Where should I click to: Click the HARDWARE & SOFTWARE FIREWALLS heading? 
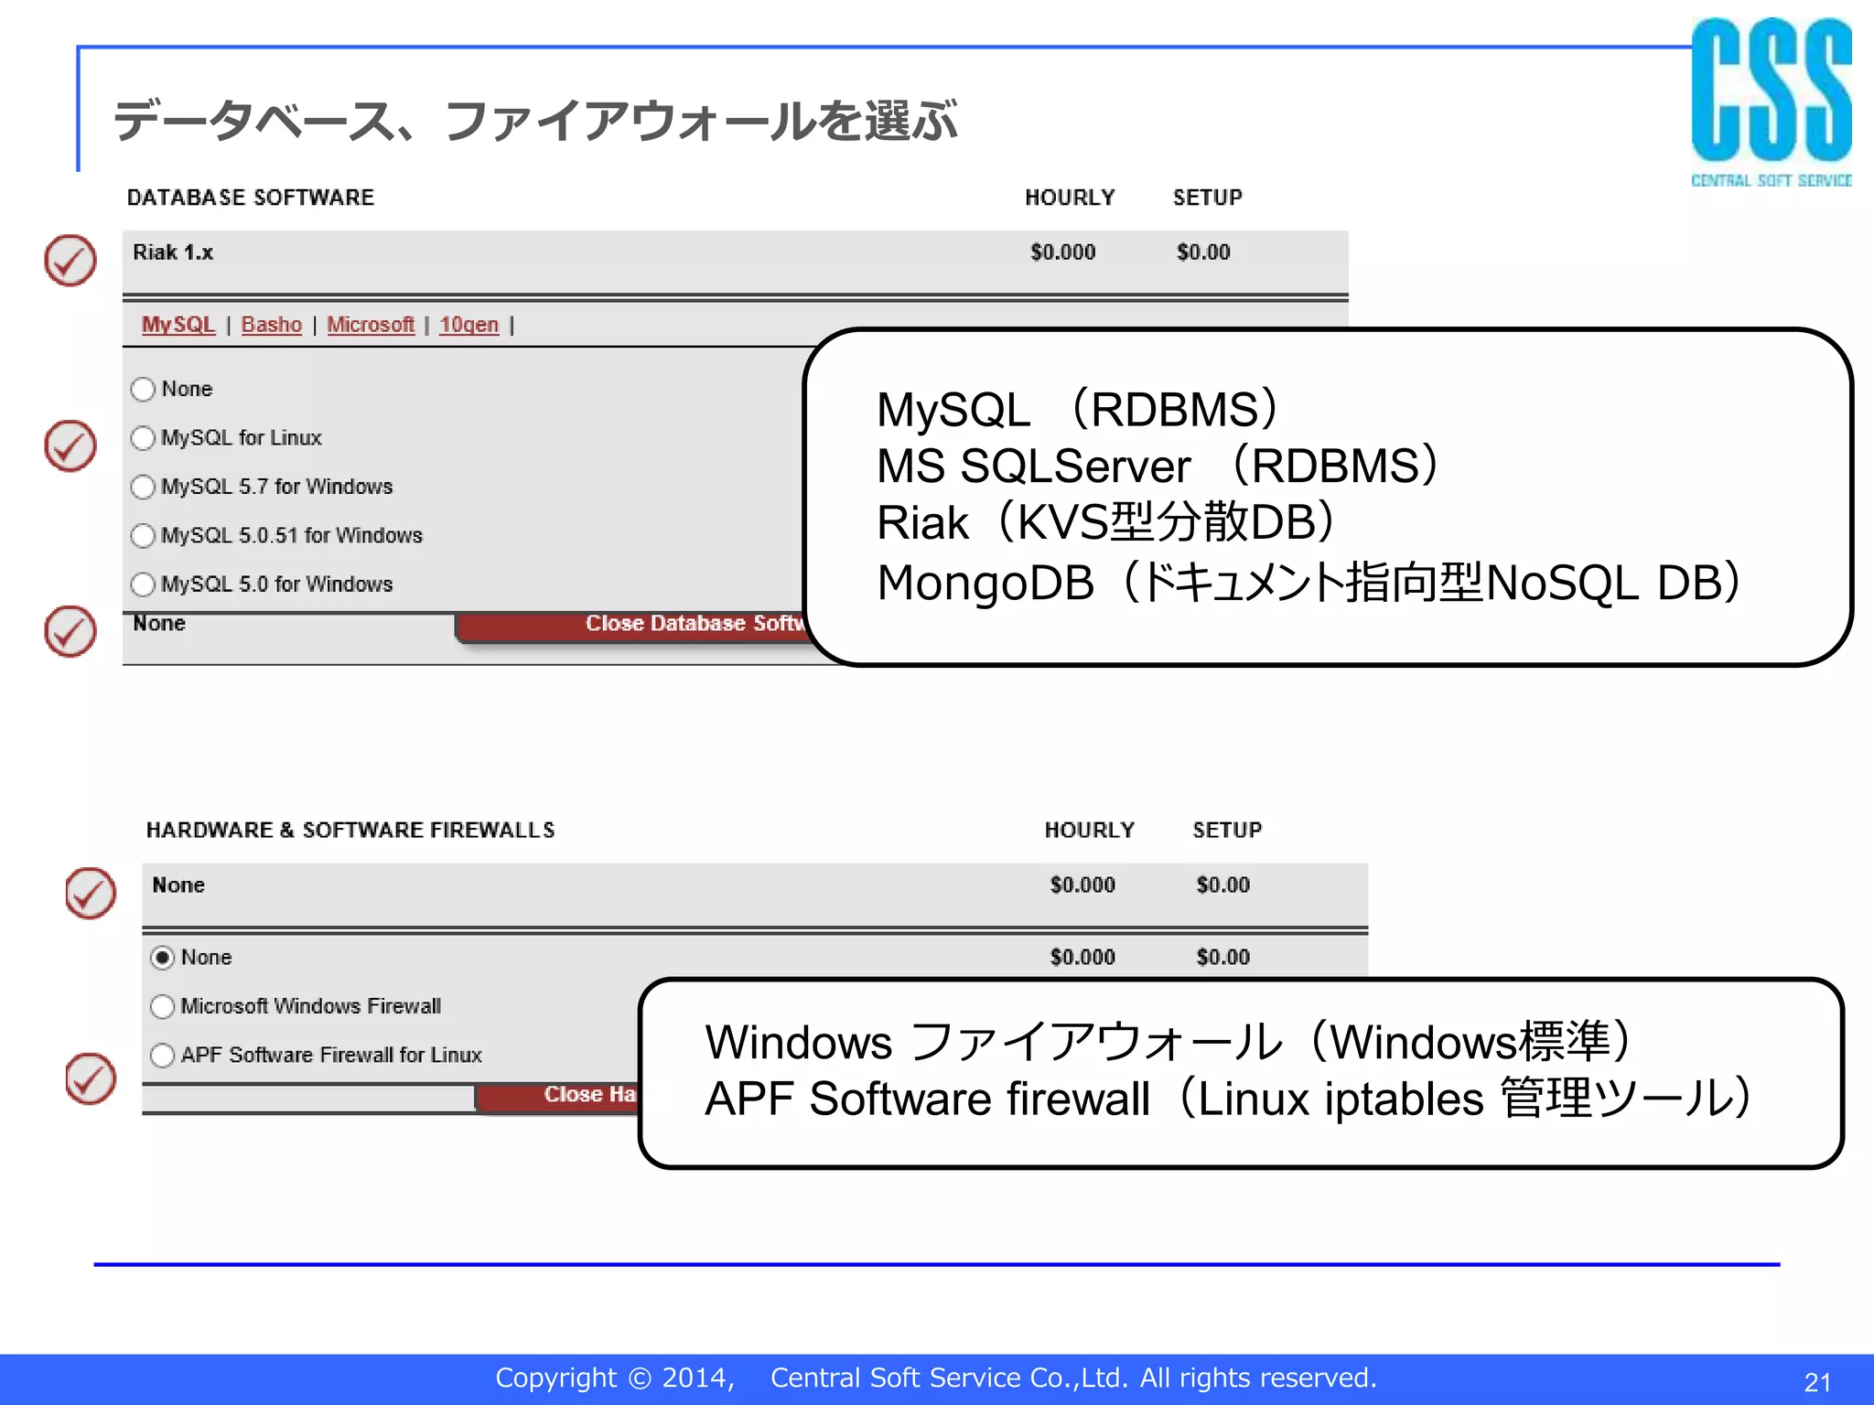[x=350, y=830]
